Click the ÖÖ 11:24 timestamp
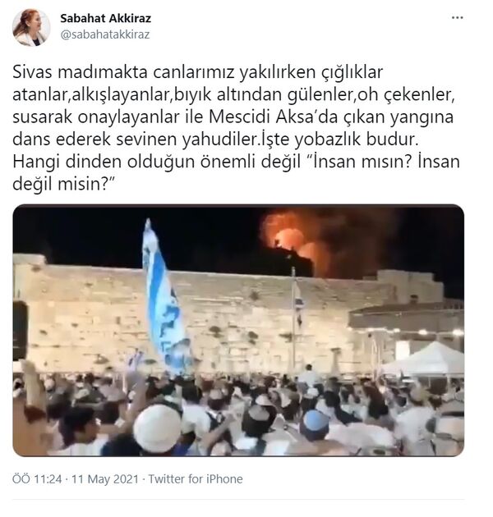Screen dimensions: 493x517 pos(37,478)
